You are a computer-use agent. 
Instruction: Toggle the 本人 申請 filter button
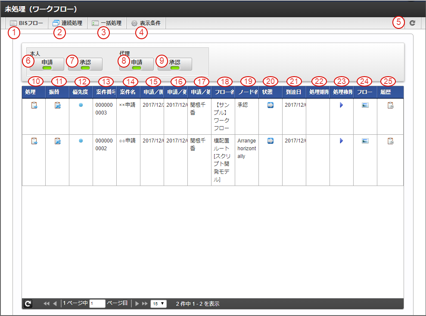[47, 64]
